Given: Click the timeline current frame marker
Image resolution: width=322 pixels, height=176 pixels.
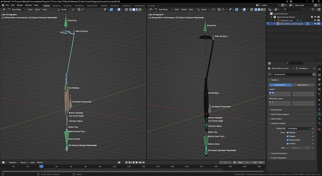Looking at the screenshot, I should point(41,166).
